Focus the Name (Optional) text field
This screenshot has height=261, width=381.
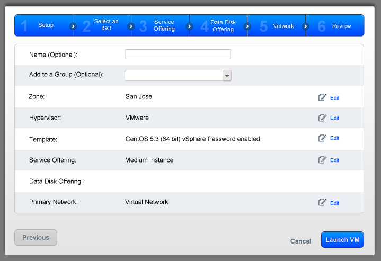178,54
